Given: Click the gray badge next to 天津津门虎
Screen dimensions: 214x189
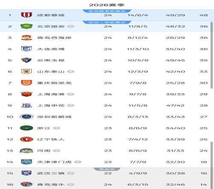Looking at the screenshot, I should click(78, 162).
